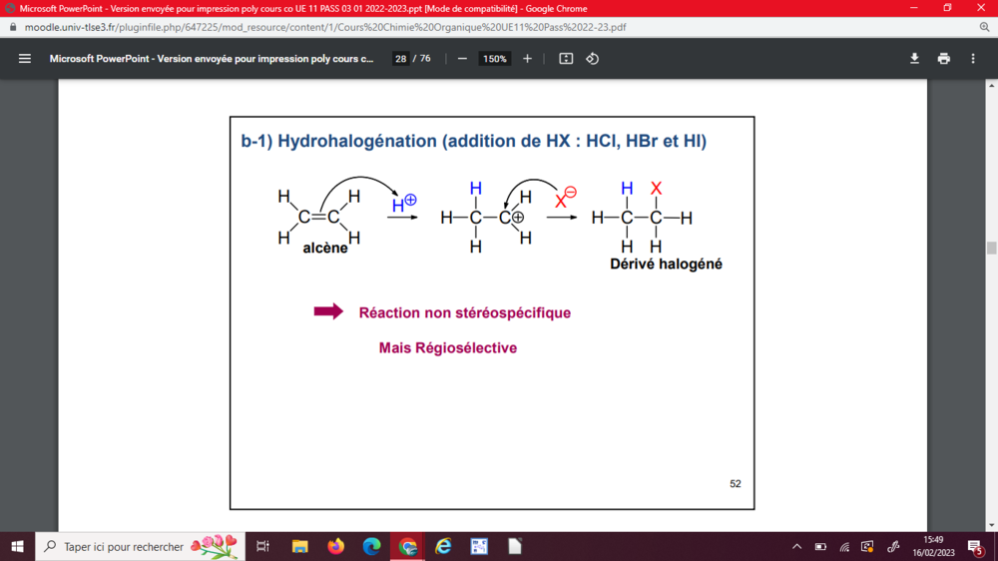Screen dimensions: 998x561
Task: Open the notification center with 5 alerts
Action: (x=974, y=546)
